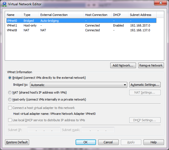Click the Host-only type cell
169x150 pixels.
[30, 25]
